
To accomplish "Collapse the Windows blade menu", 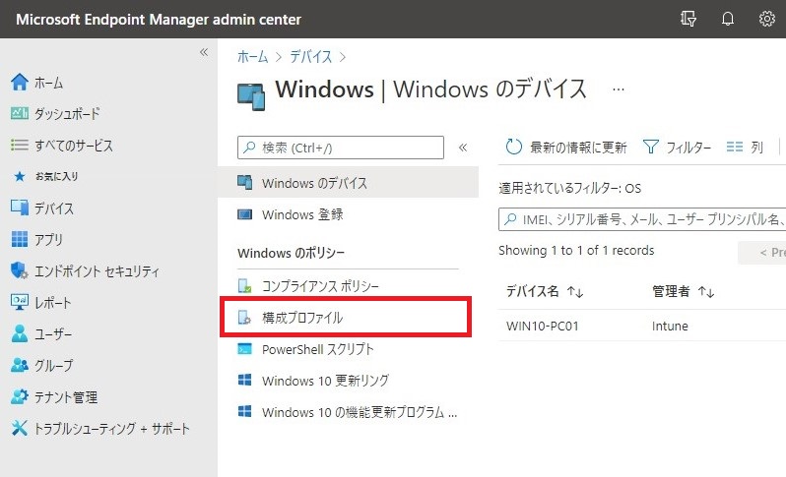I will (463, 148).
